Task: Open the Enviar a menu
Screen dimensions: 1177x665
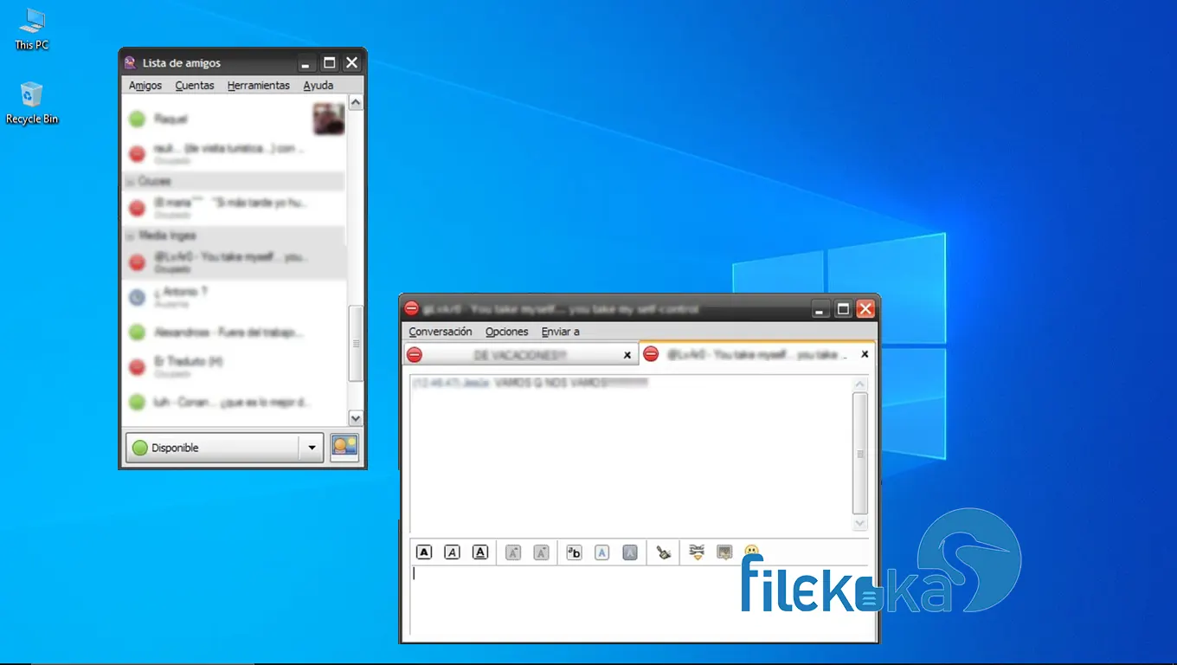Action: 561,332
